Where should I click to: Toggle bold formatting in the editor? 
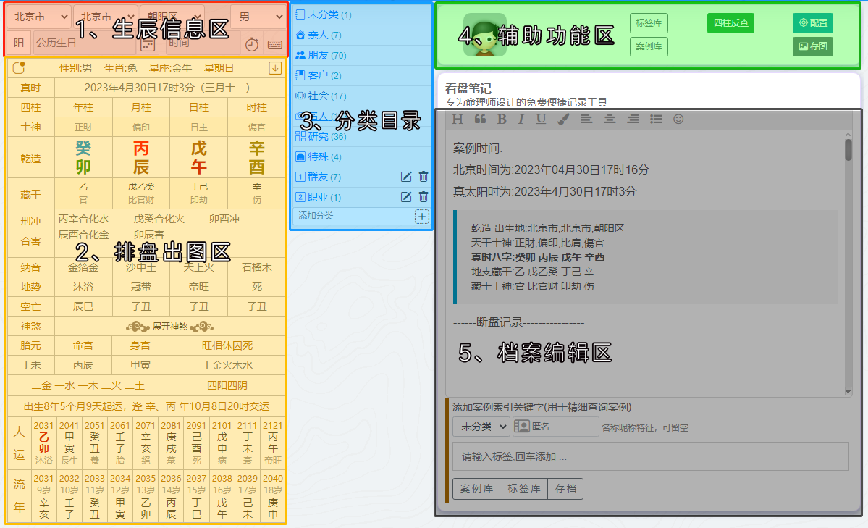coord(501,120)
